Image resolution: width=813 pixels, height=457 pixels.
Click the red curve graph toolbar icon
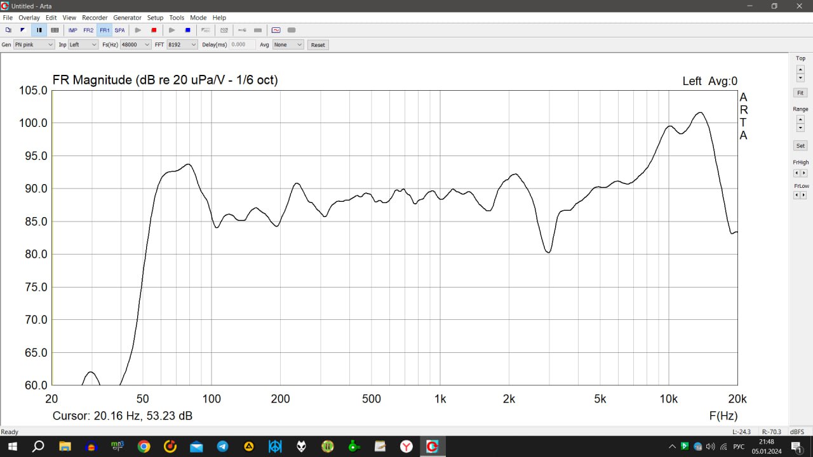tap(276, 30)
